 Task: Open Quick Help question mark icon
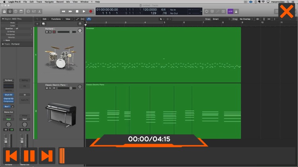(x=15, y=11)
